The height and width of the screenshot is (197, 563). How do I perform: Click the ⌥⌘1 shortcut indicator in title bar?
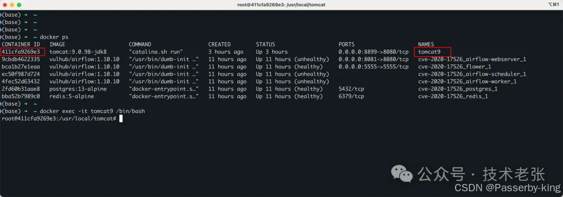pos(554,5)
